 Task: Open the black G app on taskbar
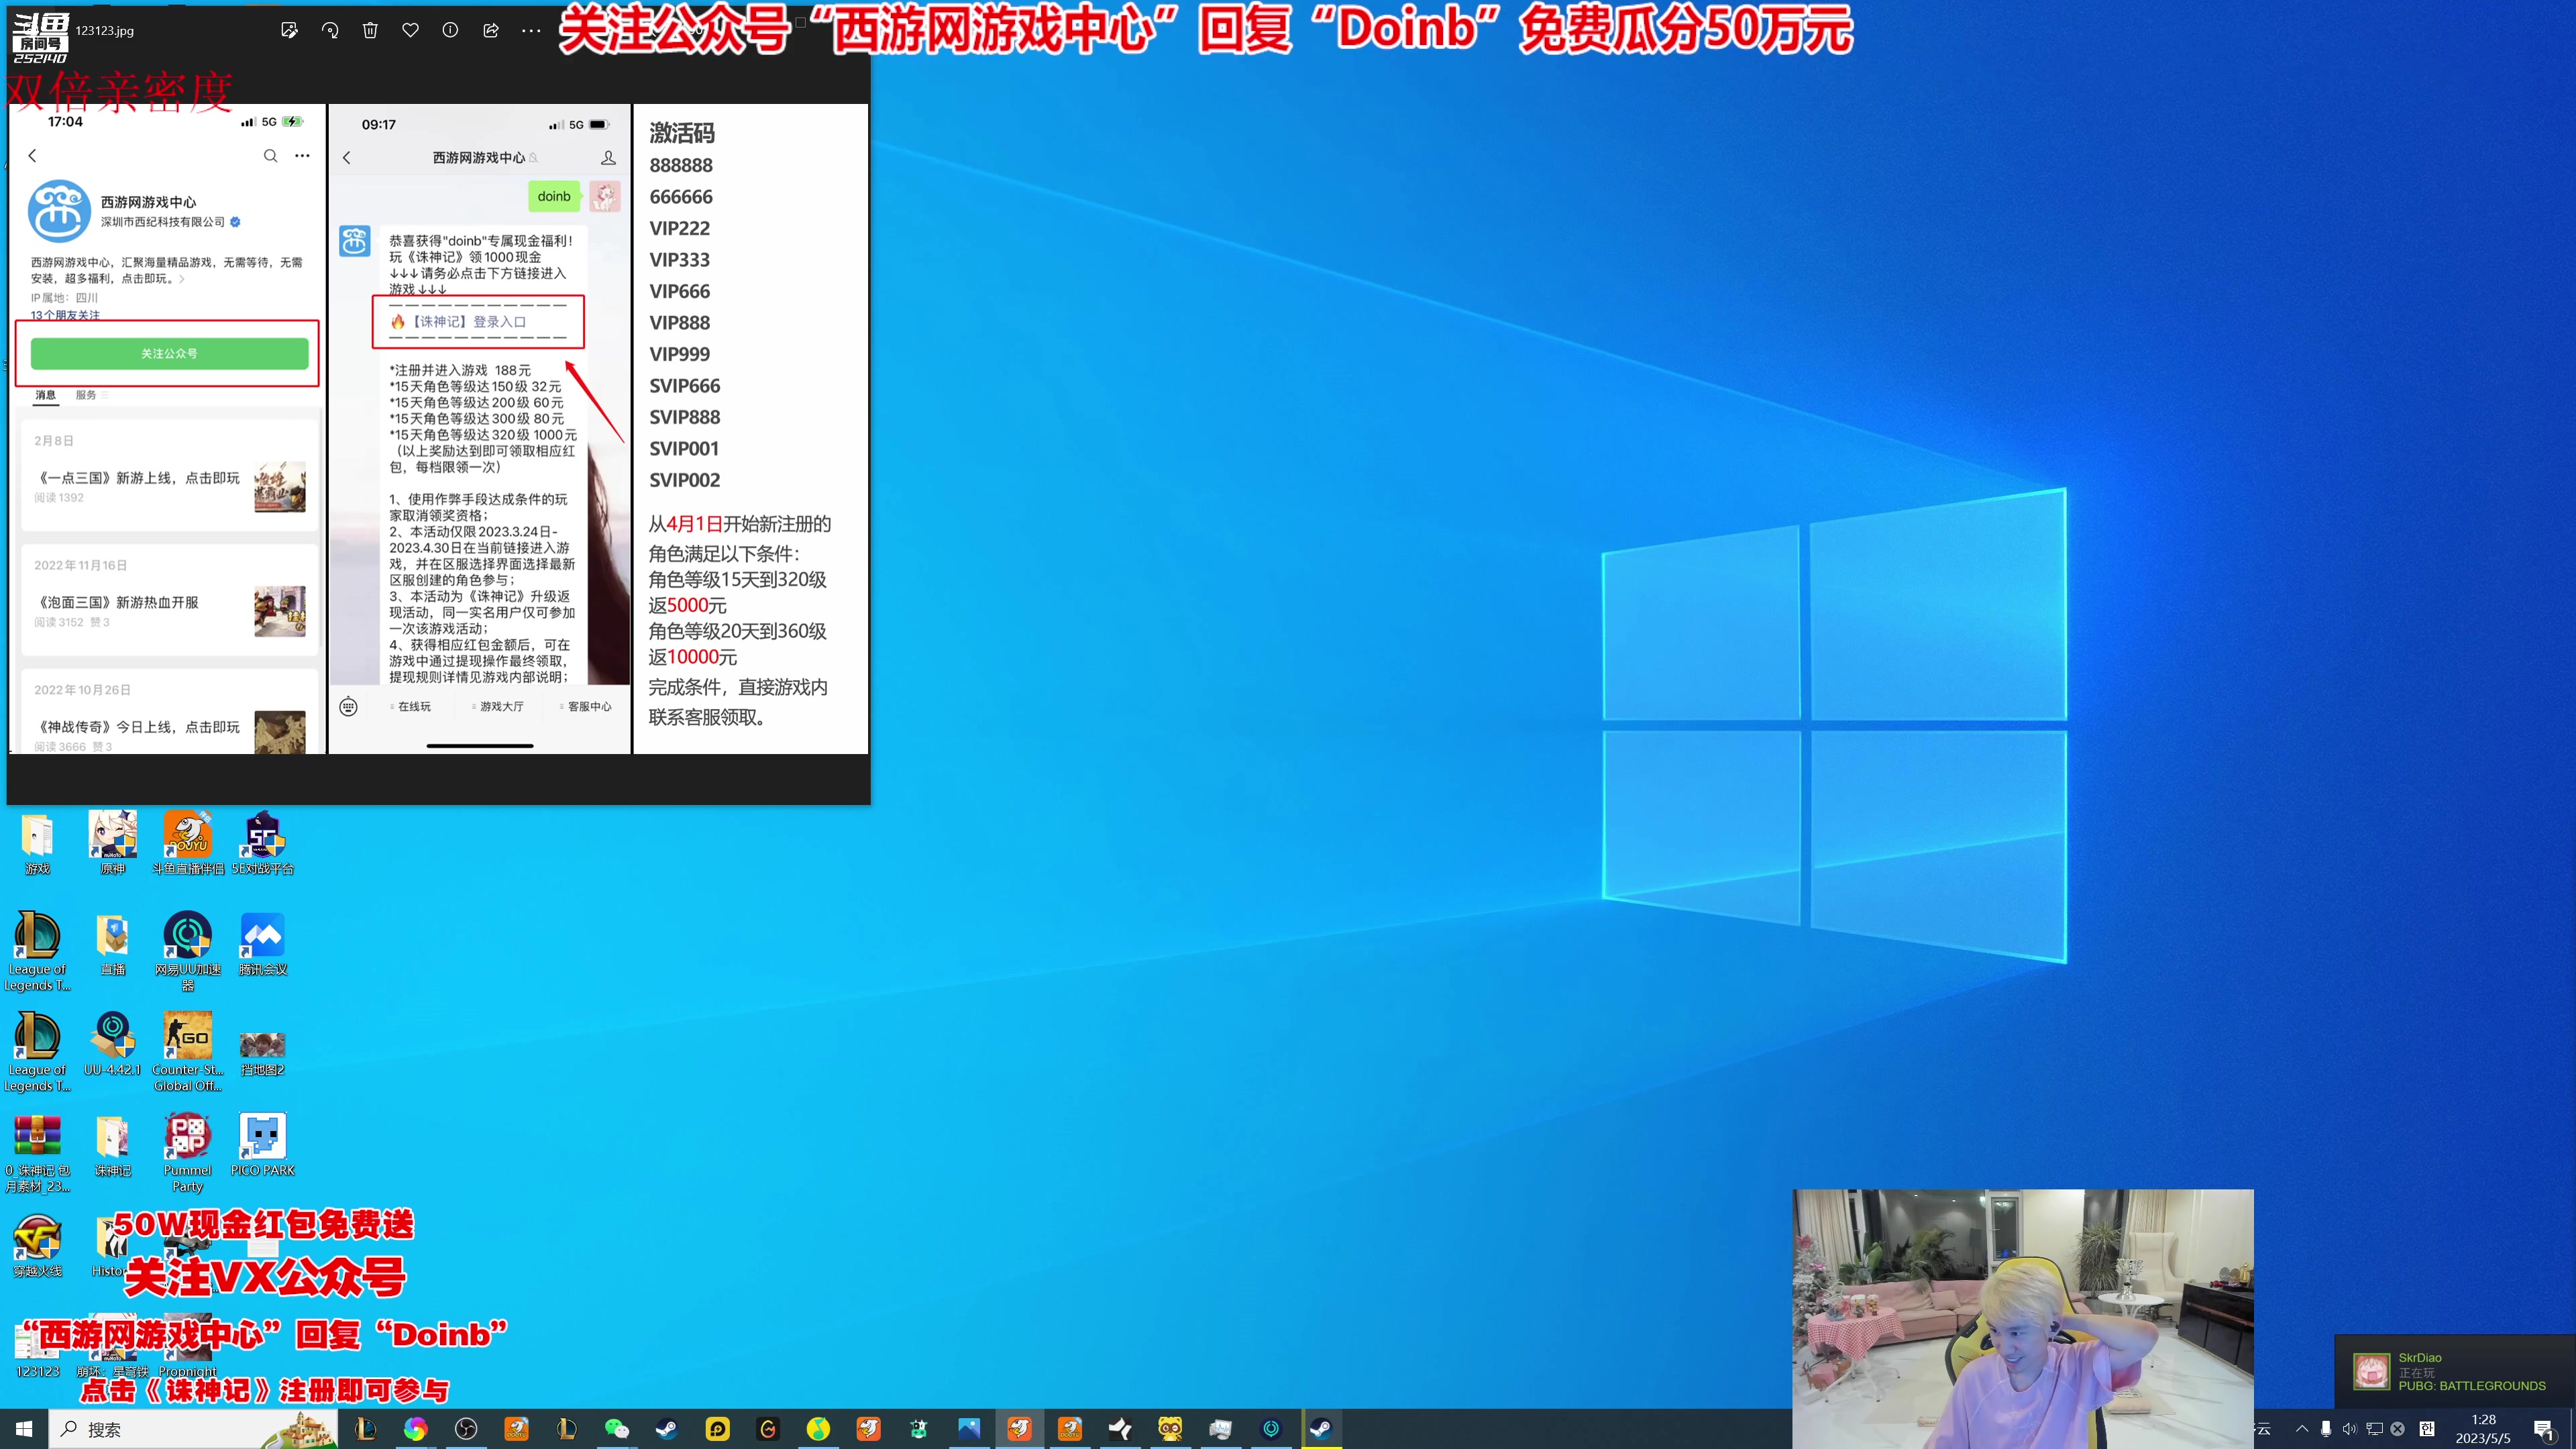coord(768,1429)
